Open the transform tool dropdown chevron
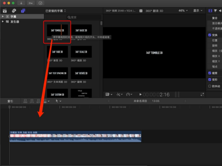 [111, 95]
